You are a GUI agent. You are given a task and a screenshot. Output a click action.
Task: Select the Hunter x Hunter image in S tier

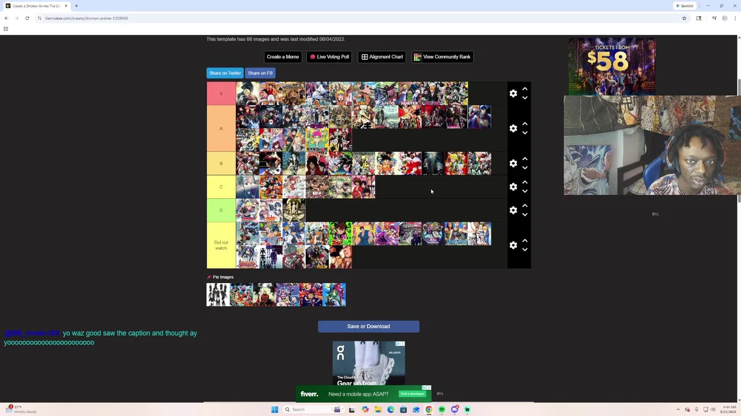(x=409, y=94)
